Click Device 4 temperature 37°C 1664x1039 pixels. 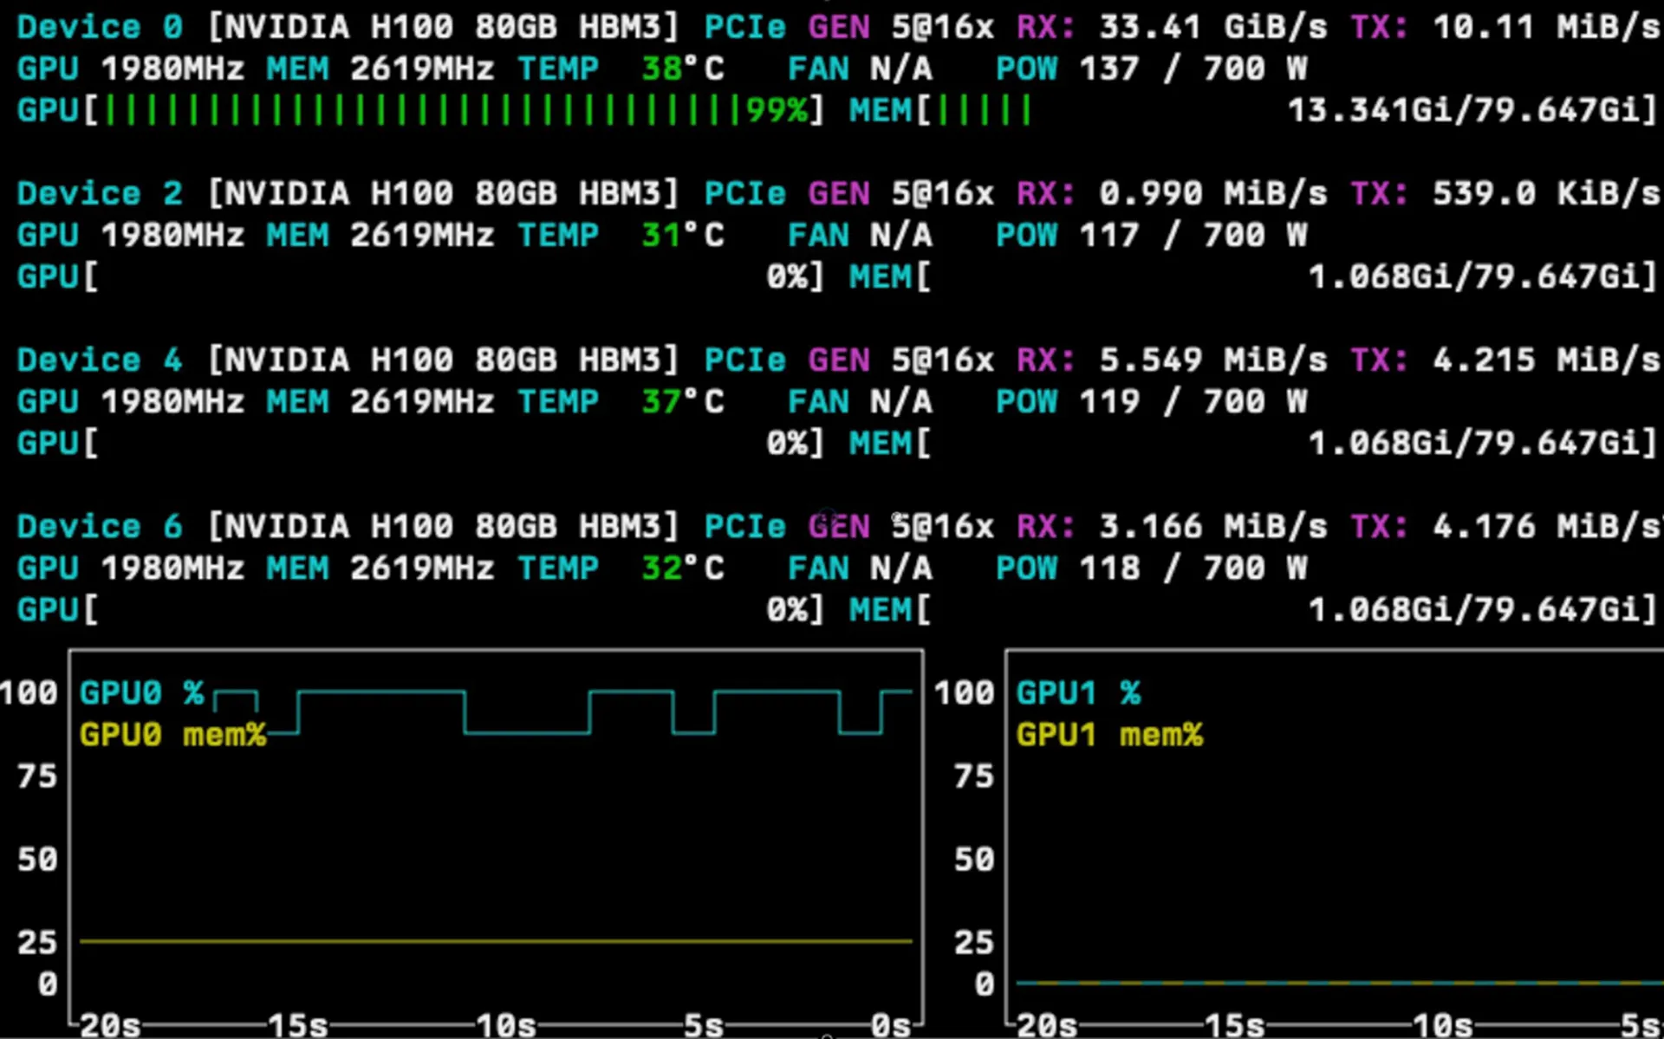pos(682,401)
